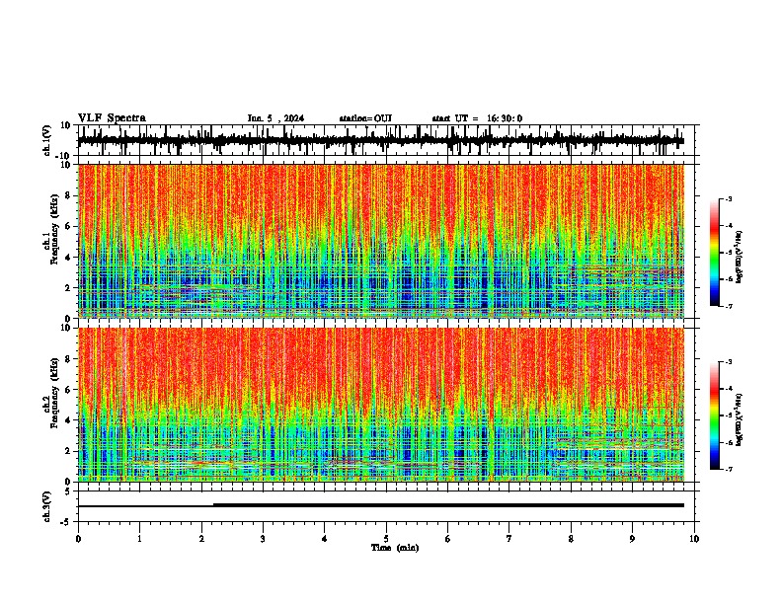Click the "Time (min)" axis title

[395, 548]
